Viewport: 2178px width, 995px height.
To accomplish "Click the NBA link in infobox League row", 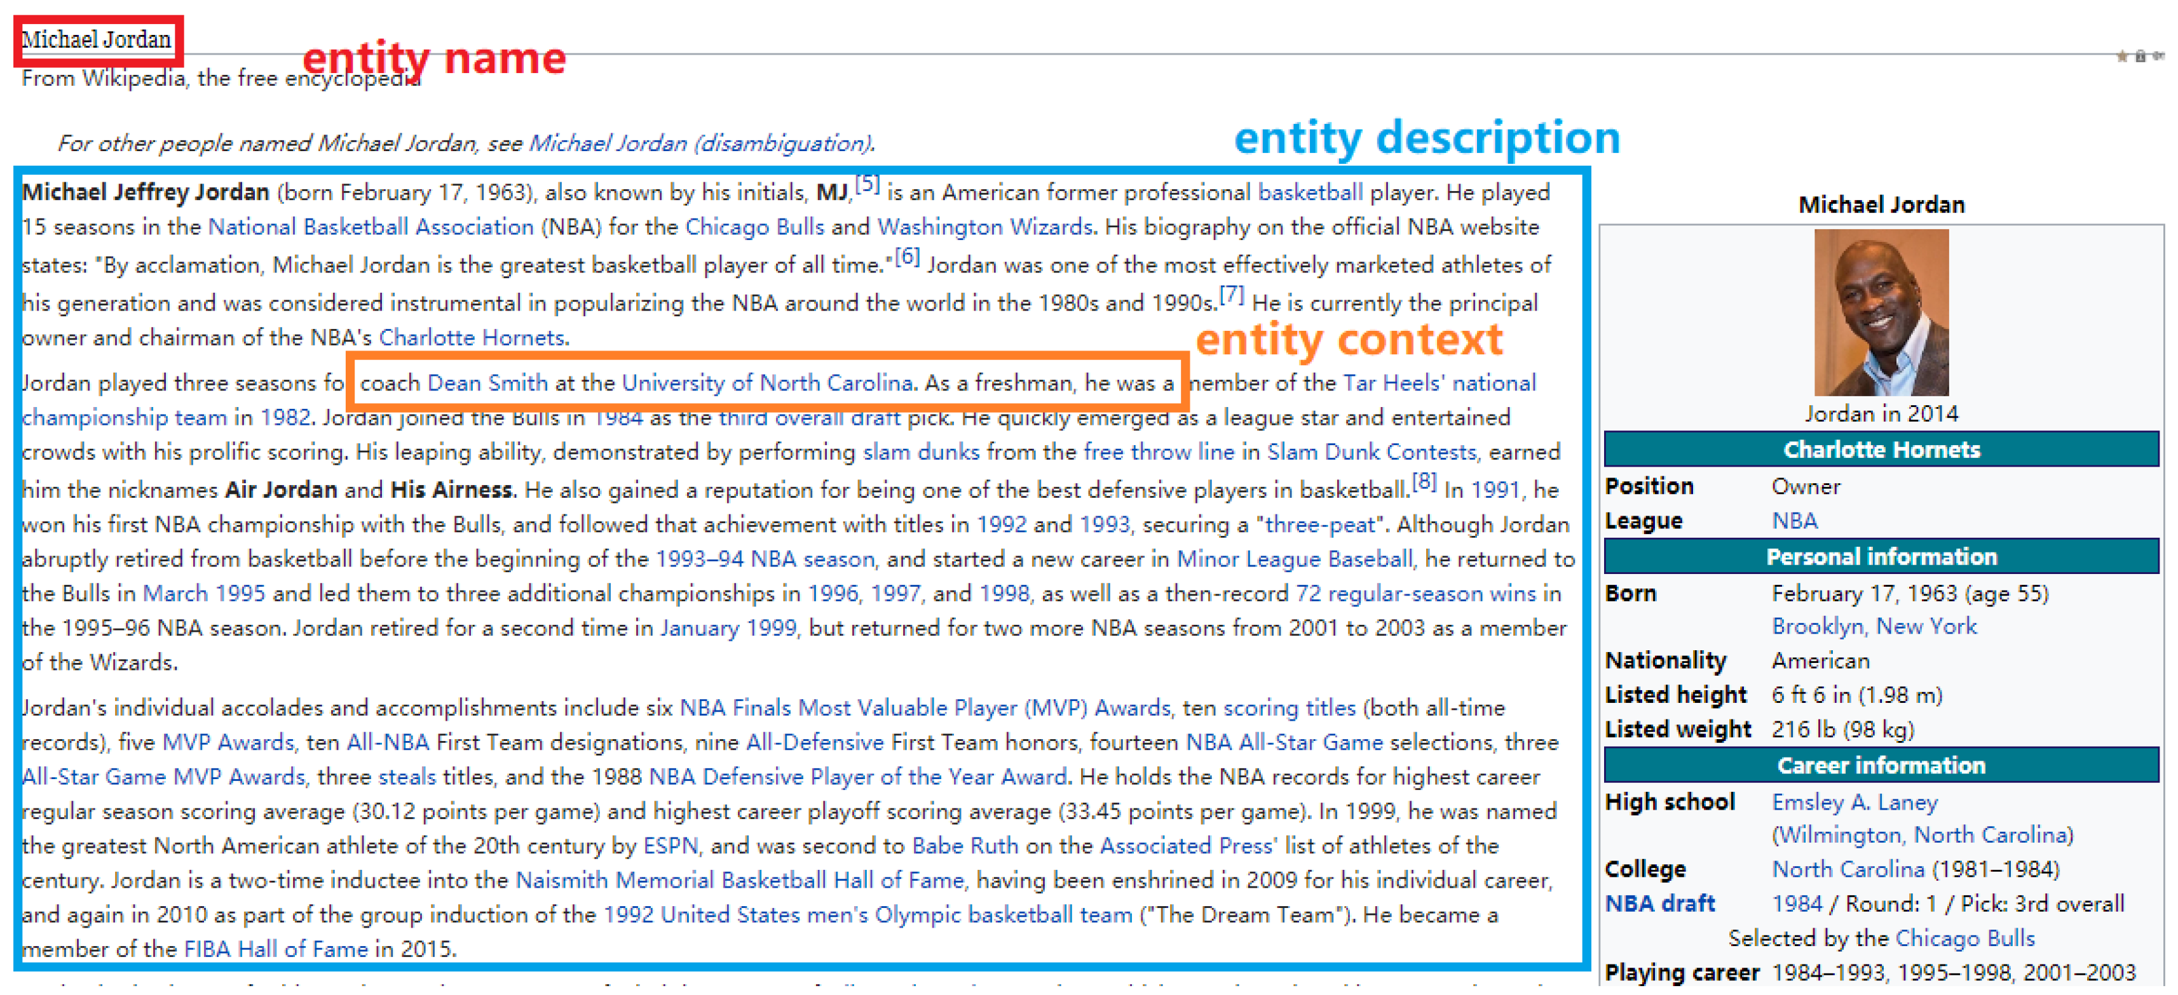I will [x=1795, y=521].
